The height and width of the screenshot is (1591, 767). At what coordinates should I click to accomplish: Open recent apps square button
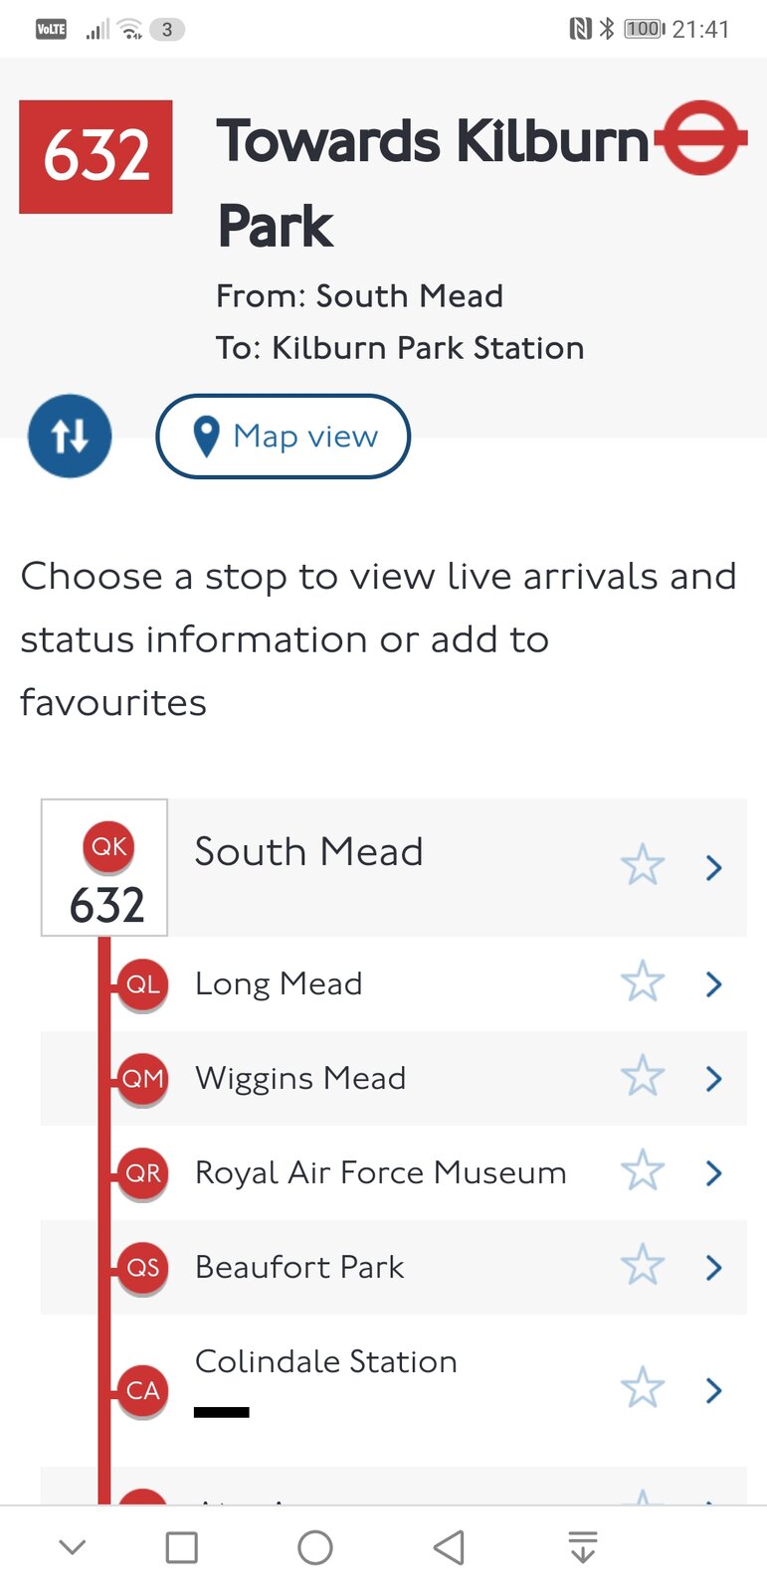[181, 1547]
